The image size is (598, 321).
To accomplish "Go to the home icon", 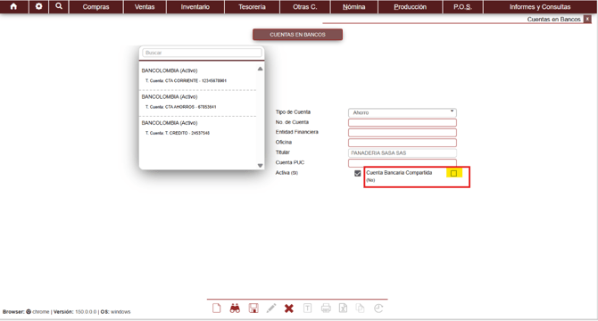I will (x=13, y=6).
